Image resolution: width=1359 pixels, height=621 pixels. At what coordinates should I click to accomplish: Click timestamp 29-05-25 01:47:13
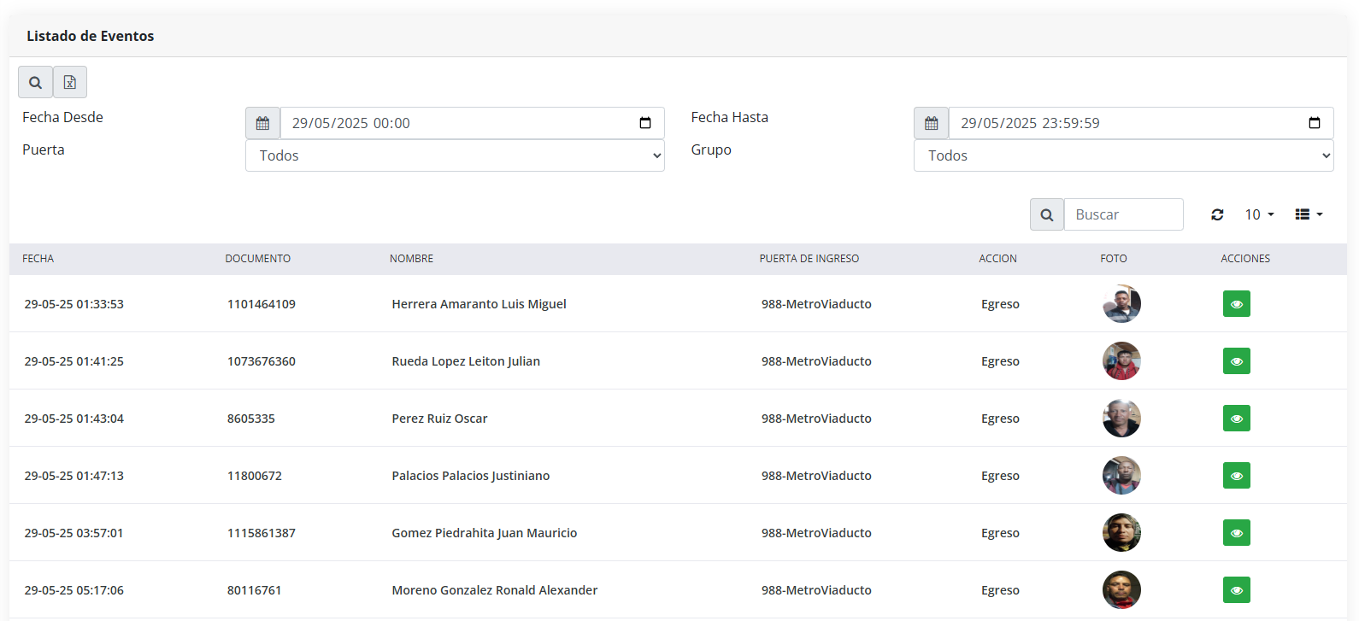click(74, 476)
